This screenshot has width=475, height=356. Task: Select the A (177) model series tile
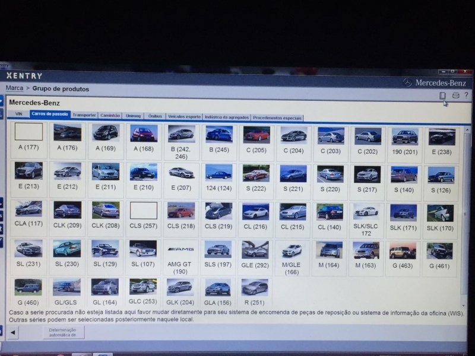coord(28,139)
